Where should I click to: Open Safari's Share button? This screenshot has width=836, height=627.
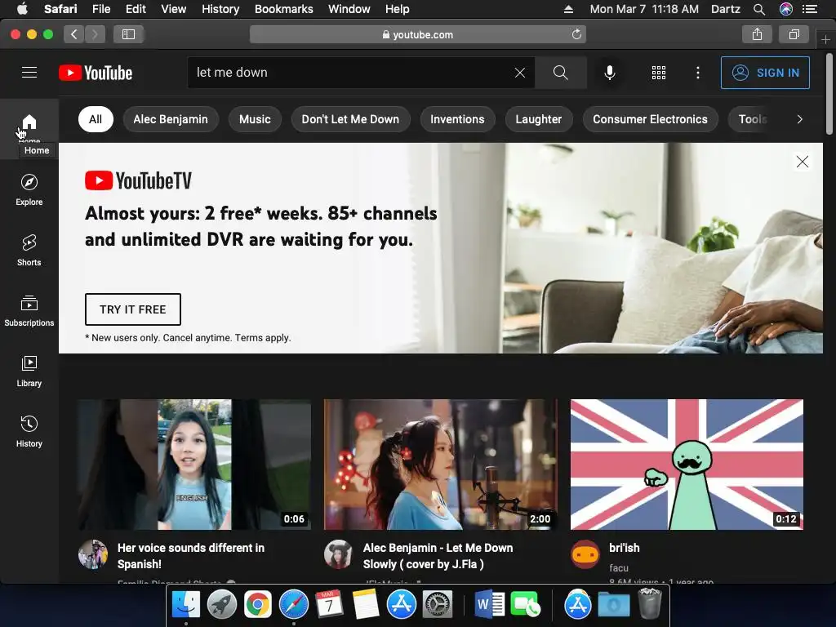point(757,34)
